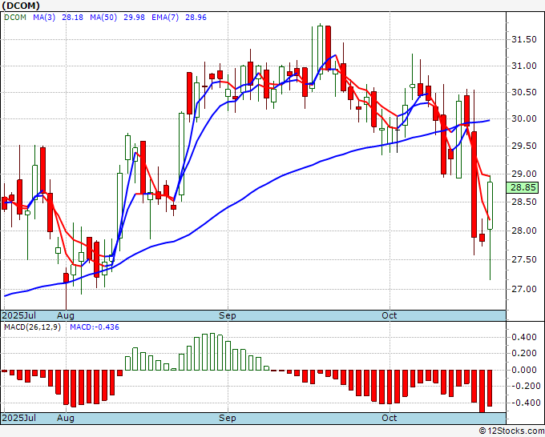This screenshot has width=545, height=437.
Task: Click the 31.00 price axis label
Action: [x=524, y=66]
